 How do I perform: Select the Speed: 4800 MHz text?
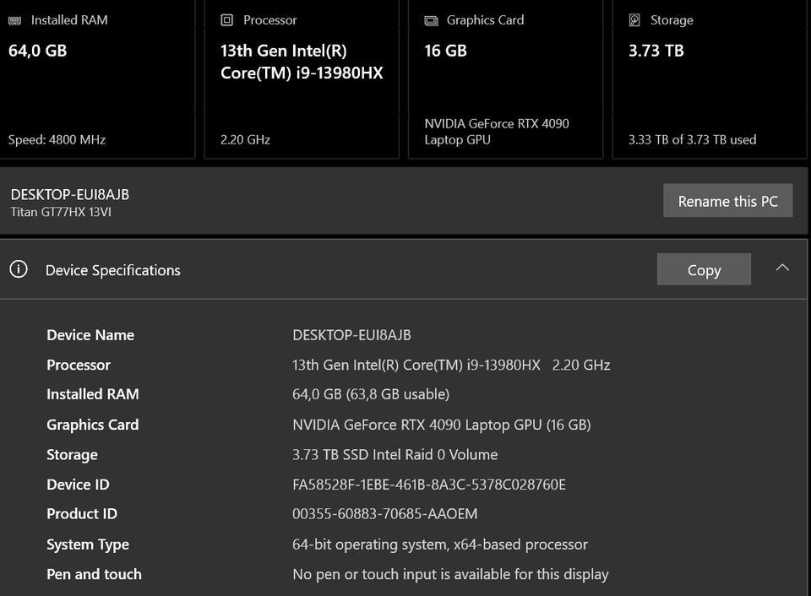point(57,139)
